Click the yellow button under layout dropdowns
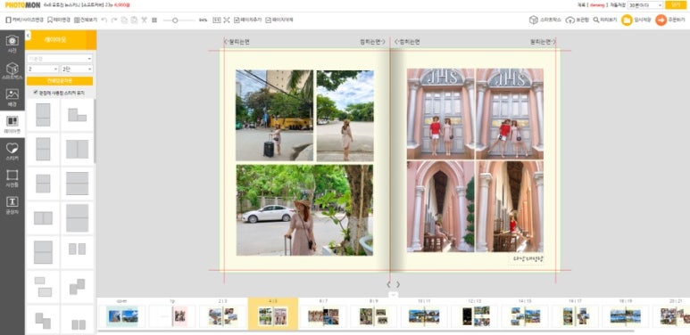Viewport: 690px width, 335px height. 60,81
